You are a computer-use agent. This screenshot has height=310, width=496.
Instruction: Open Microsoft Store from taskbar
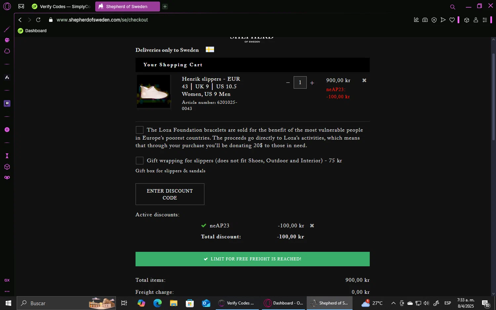click(x=190, y=303)
